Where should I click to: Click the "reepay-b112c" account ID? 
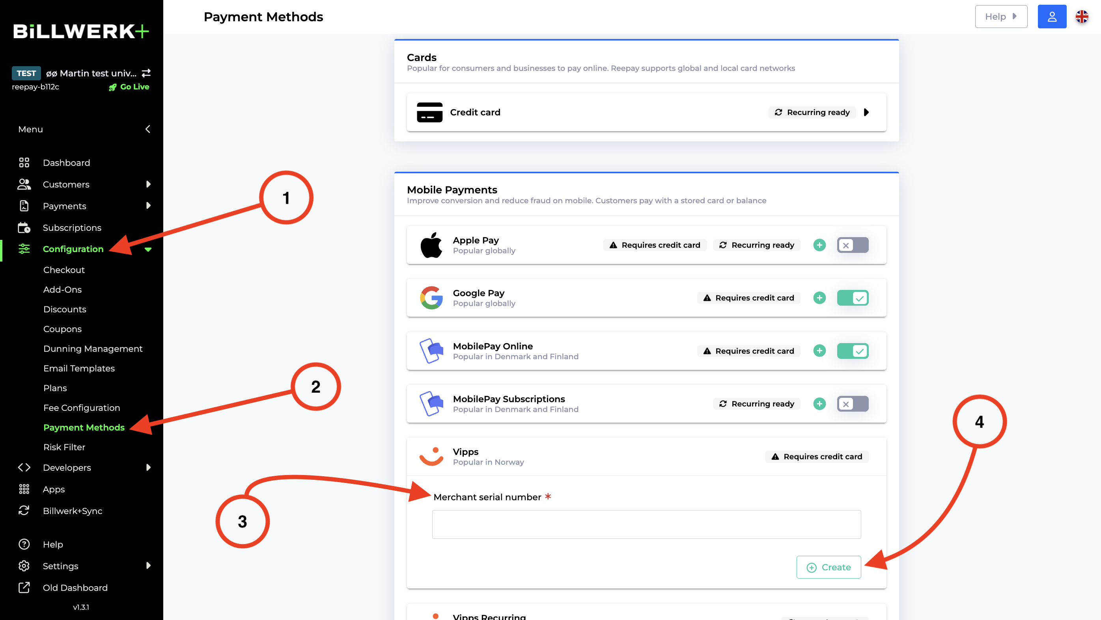[x=35, y=87]
